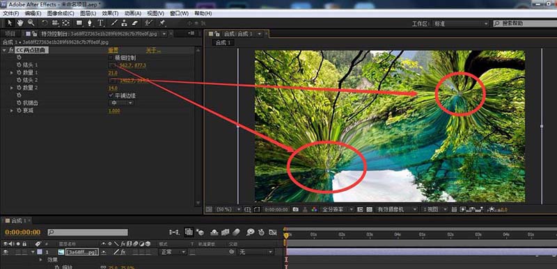Screen dimensions: 557x269
Task: Click the timeline motion blur enable icon
Action: [236, 232]
